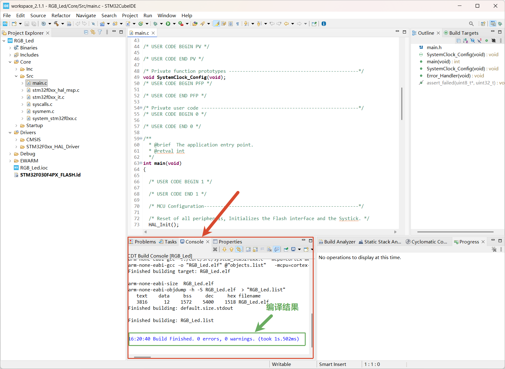Click the Show Whitespace Characters pilcrow icon
The image size is (505, 369).
click(238, 24)
